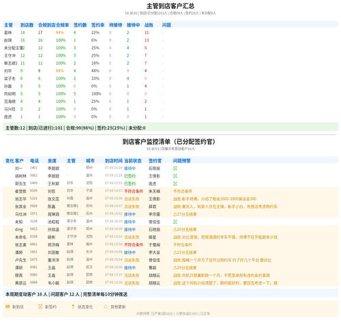
Task: Click the red 13 lost-deals value
Action: point(147,40)
